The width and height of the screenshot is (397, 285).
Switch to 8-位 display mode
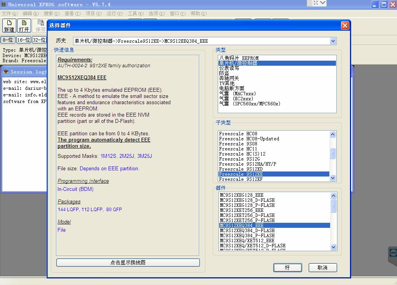pos(8,40)
